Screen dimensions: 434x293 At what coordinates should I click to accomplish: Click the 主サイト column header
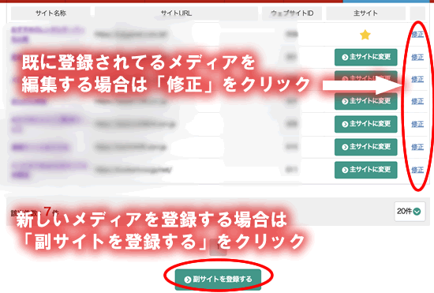[365, 13]
